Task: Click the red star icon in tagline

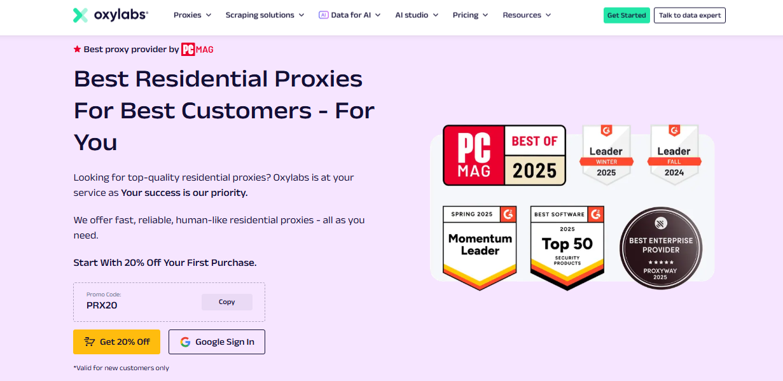Action: click(77, 49)
